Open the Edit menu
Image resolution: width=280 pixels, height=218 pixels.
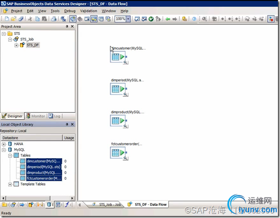(30, 11)
